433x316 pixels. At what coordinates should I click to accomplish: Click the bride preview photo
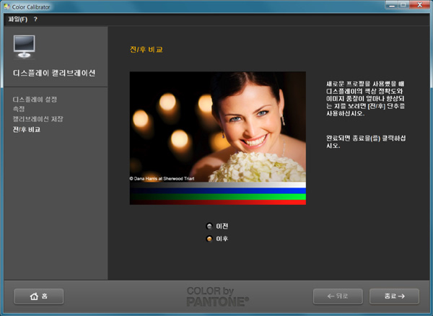coord(217,126)
